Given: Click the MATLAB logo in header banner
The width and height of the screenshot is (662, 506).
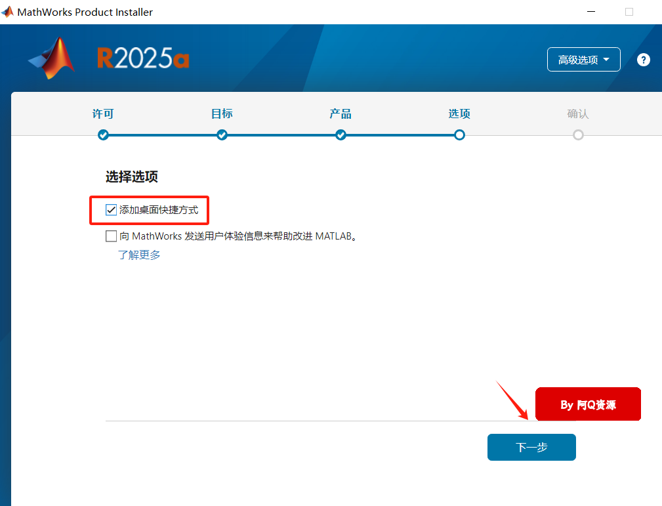Looking at the screenshot, I should pyautogui.click(x=52, y=58).
